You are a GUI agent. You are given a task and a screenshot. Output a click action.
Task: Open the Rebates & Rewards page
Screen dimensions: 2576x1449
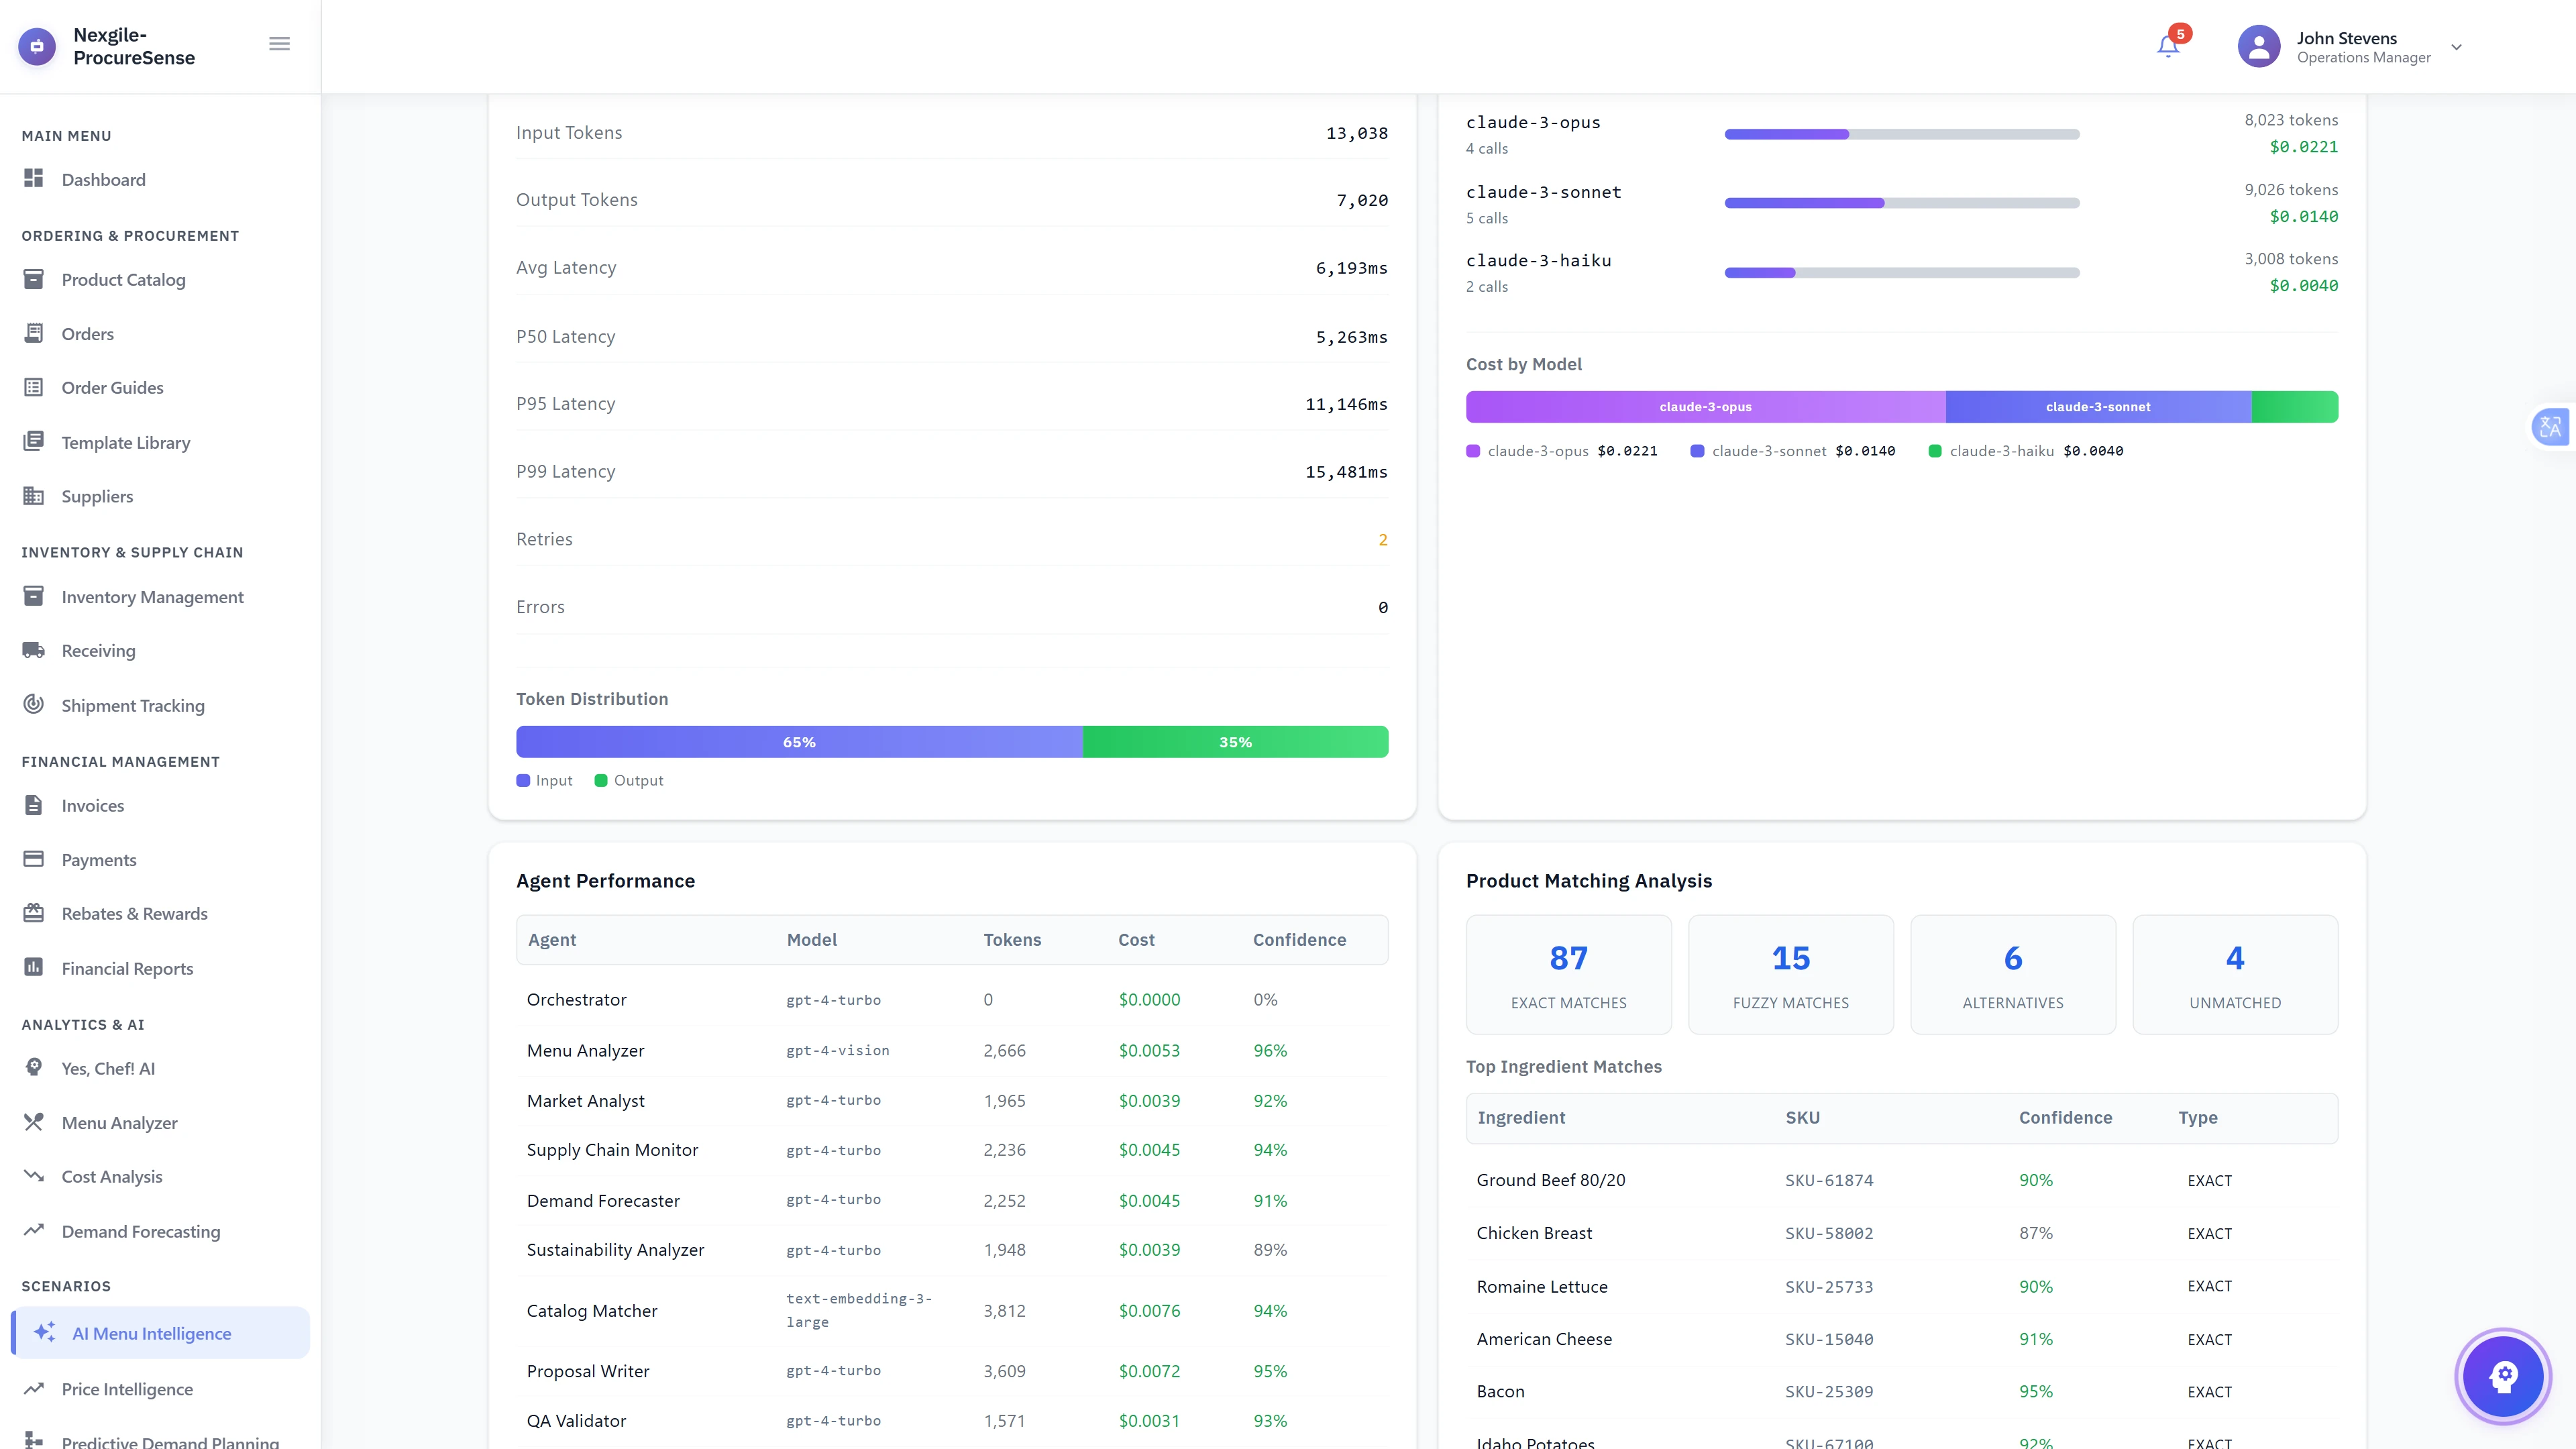click(x=133, y=913)
